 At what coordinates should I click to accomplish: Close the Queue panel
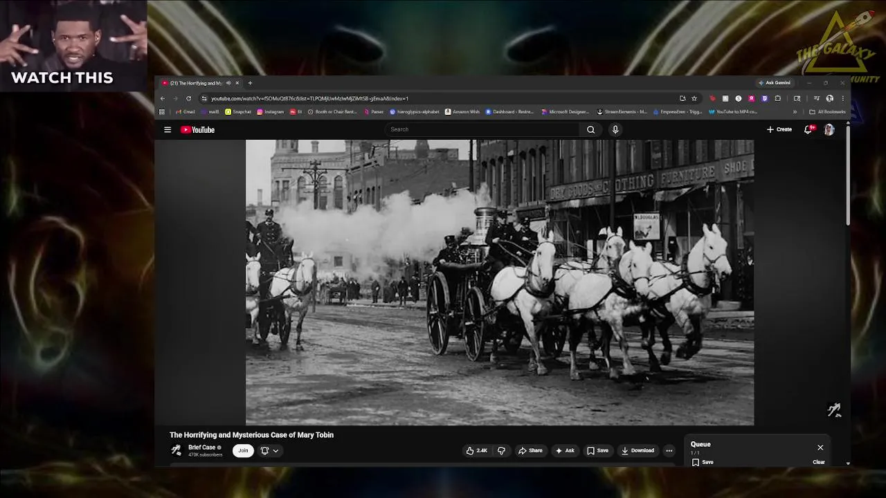tap(820, 448)
